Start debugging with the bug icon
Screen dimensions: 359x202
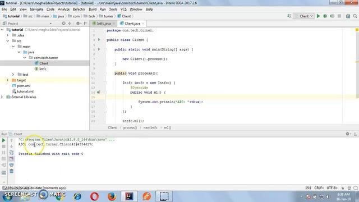pyautogui.click(x=325, y=16)
